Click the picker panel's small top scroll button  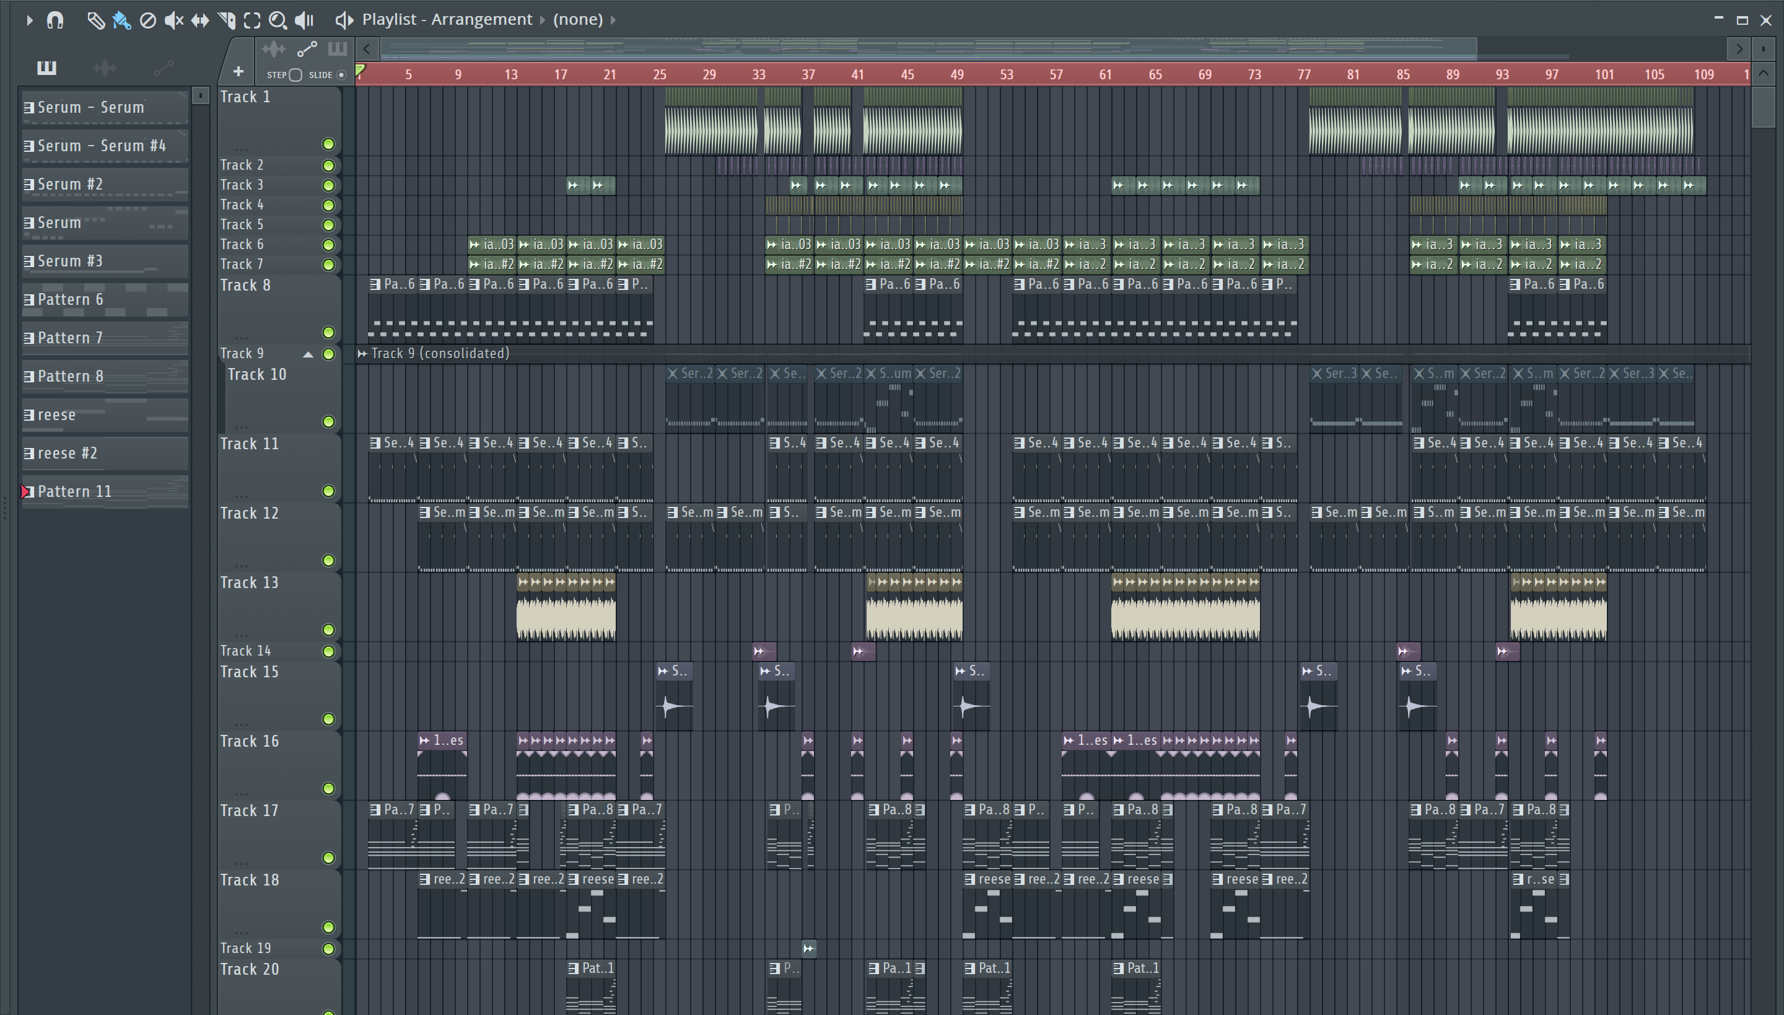[x=201, y=95]
